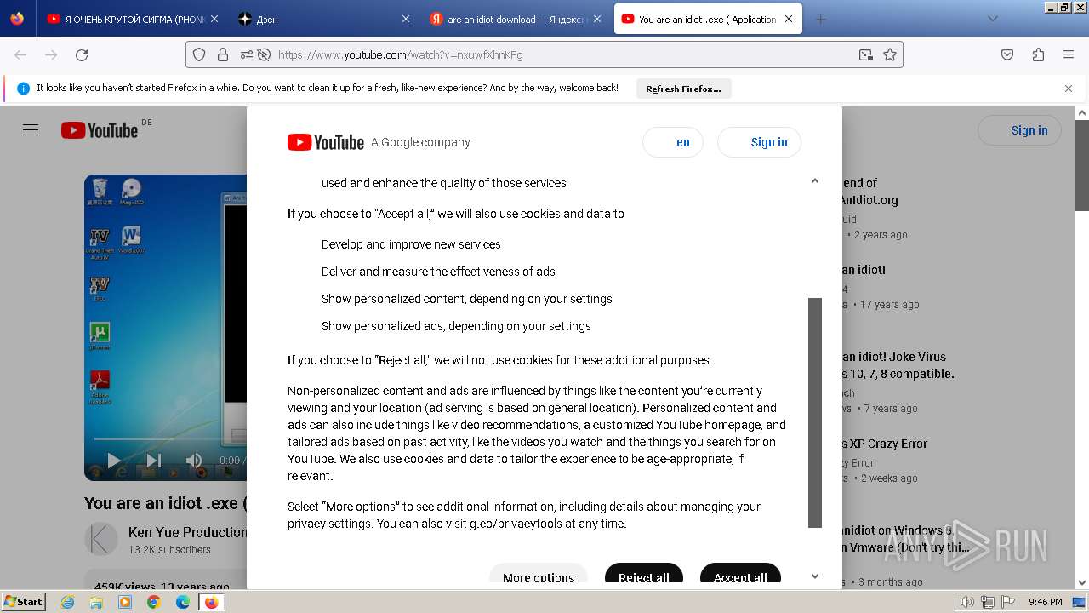Dismiss the Firefox refresh notification bar
This screenshot has height=613, width=1089.
[x=1069, y=89]
